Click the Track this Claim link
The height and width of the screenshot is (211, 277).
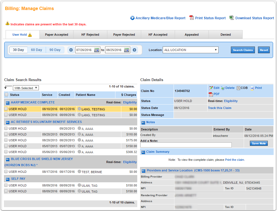pos(219,108)
